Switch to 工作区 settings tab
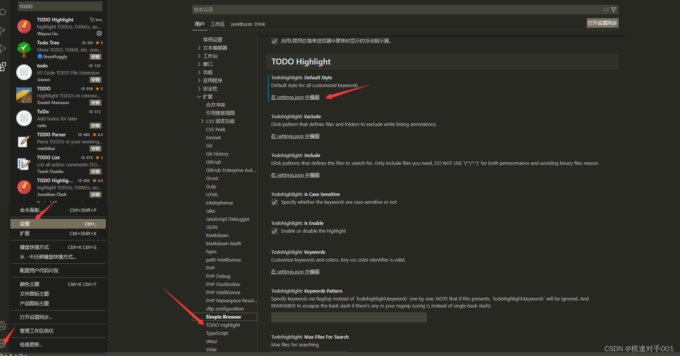Image resolution: width=680 pixels, height=356 pixels. tap(218, 24)
